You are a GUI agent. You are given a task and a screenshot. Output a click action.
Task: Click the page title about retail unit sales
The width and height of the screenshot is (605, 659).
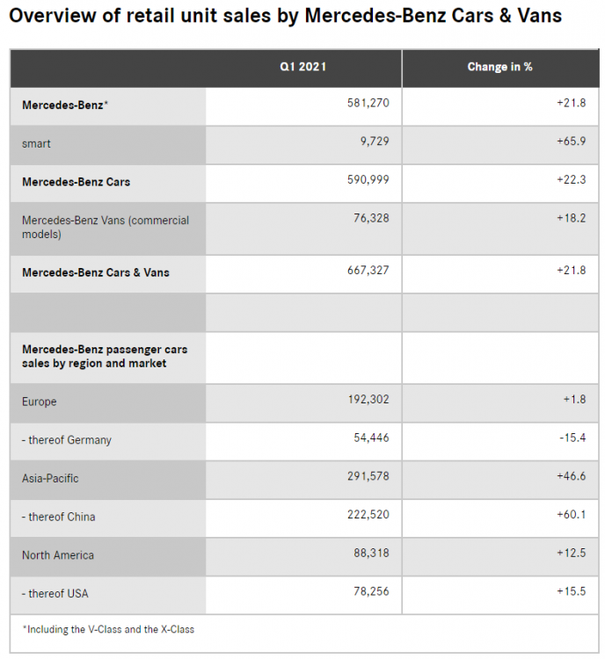[285, 17]
